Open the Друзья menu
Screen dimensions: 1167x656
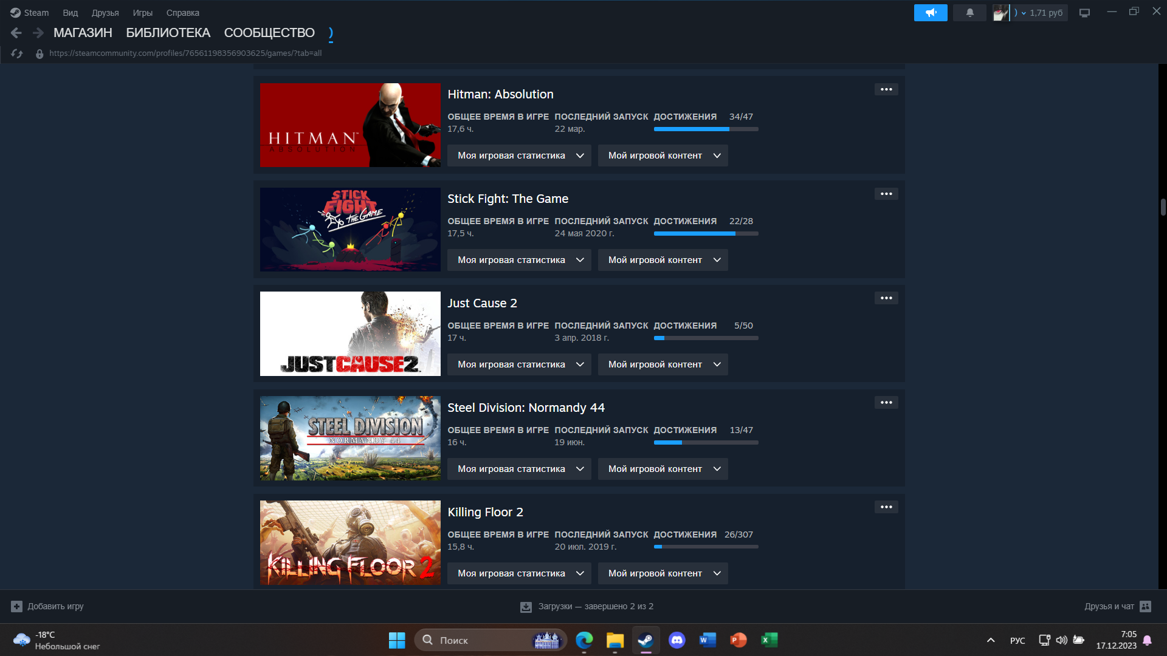click(x=105, y=13)
